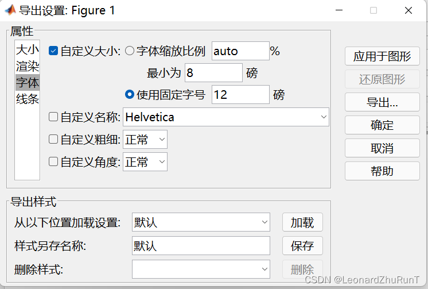Check the 自定义角度 checkbox
Screen dimensions: 428x289
(53, 161)
